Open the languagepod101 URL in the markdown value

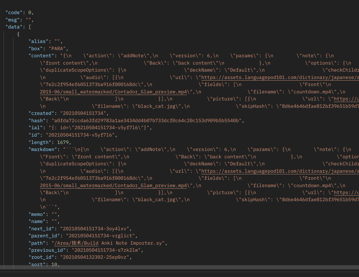(x=280, y=171)
